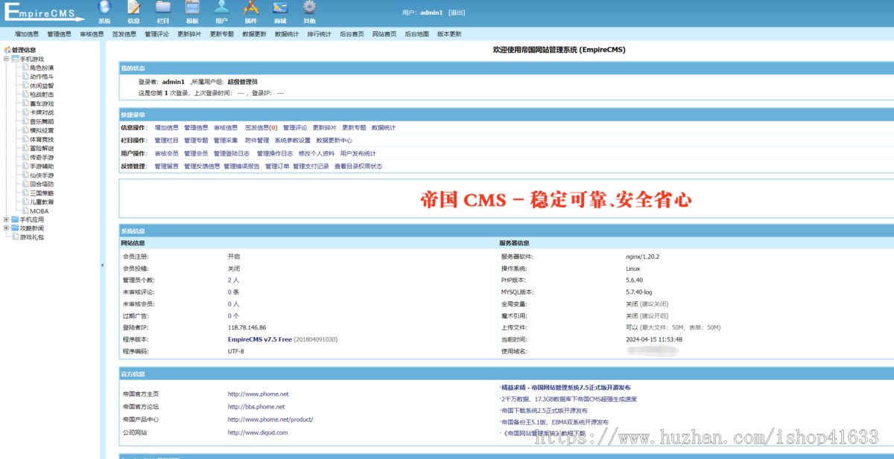The width and height of the screenshot is (894, 459).
Task: Select 模拟经营 in the category tree
Action: [x=42, y=130]
